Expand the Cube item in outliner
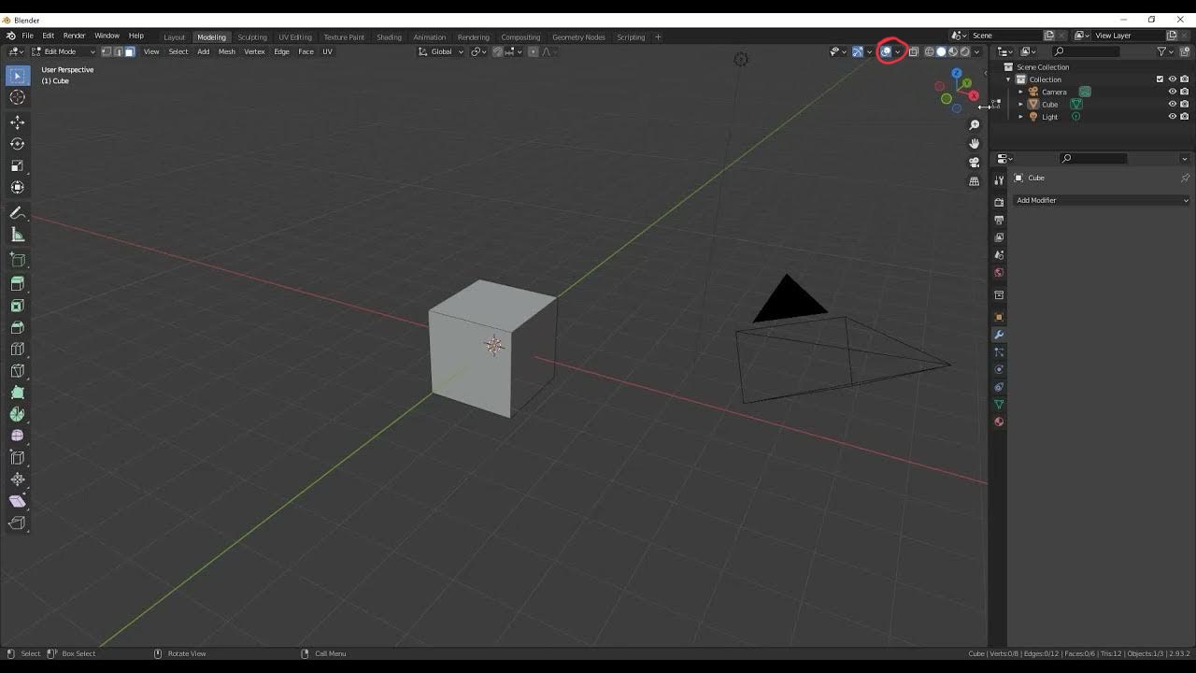1196x673 pixels. (x=1020, y=105)
